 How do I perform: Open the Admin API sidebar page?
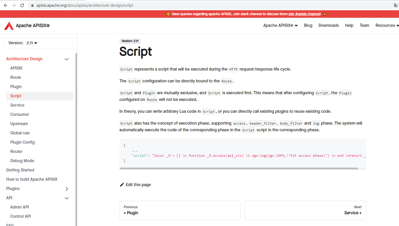20,207
